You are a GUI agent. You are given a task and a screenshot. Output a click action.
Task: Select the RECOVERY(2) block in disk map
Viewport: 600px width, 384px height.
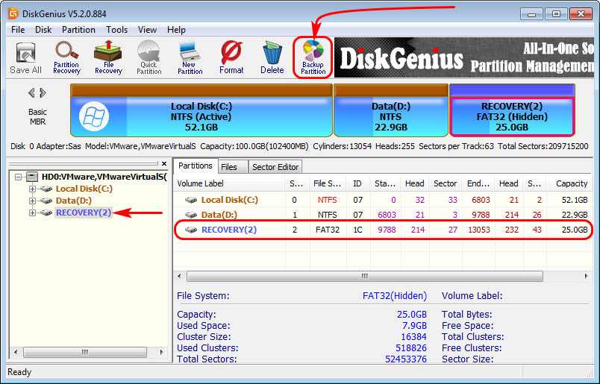coord(512,116)
